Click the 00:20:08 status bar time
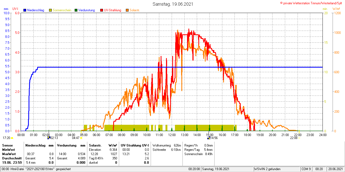345x172 pixels. point(194,169)
